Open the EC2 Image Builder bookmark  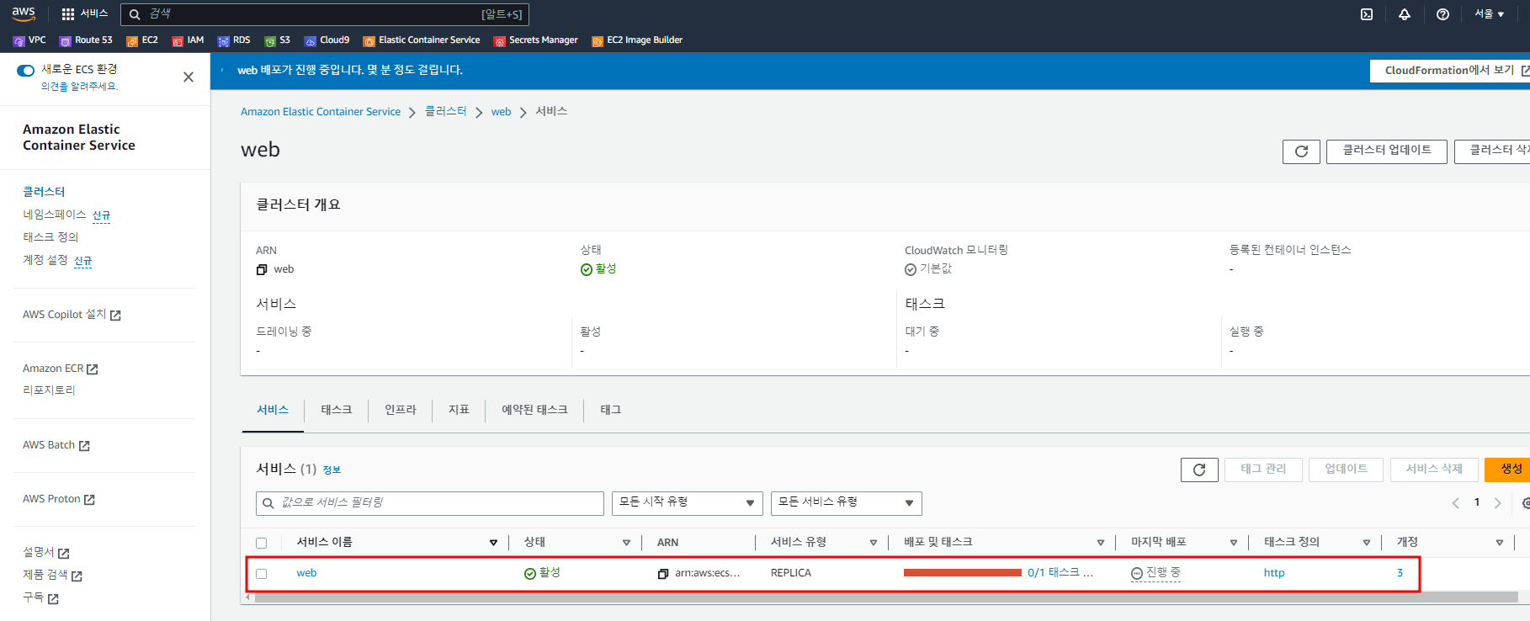[x=637, y=40]
